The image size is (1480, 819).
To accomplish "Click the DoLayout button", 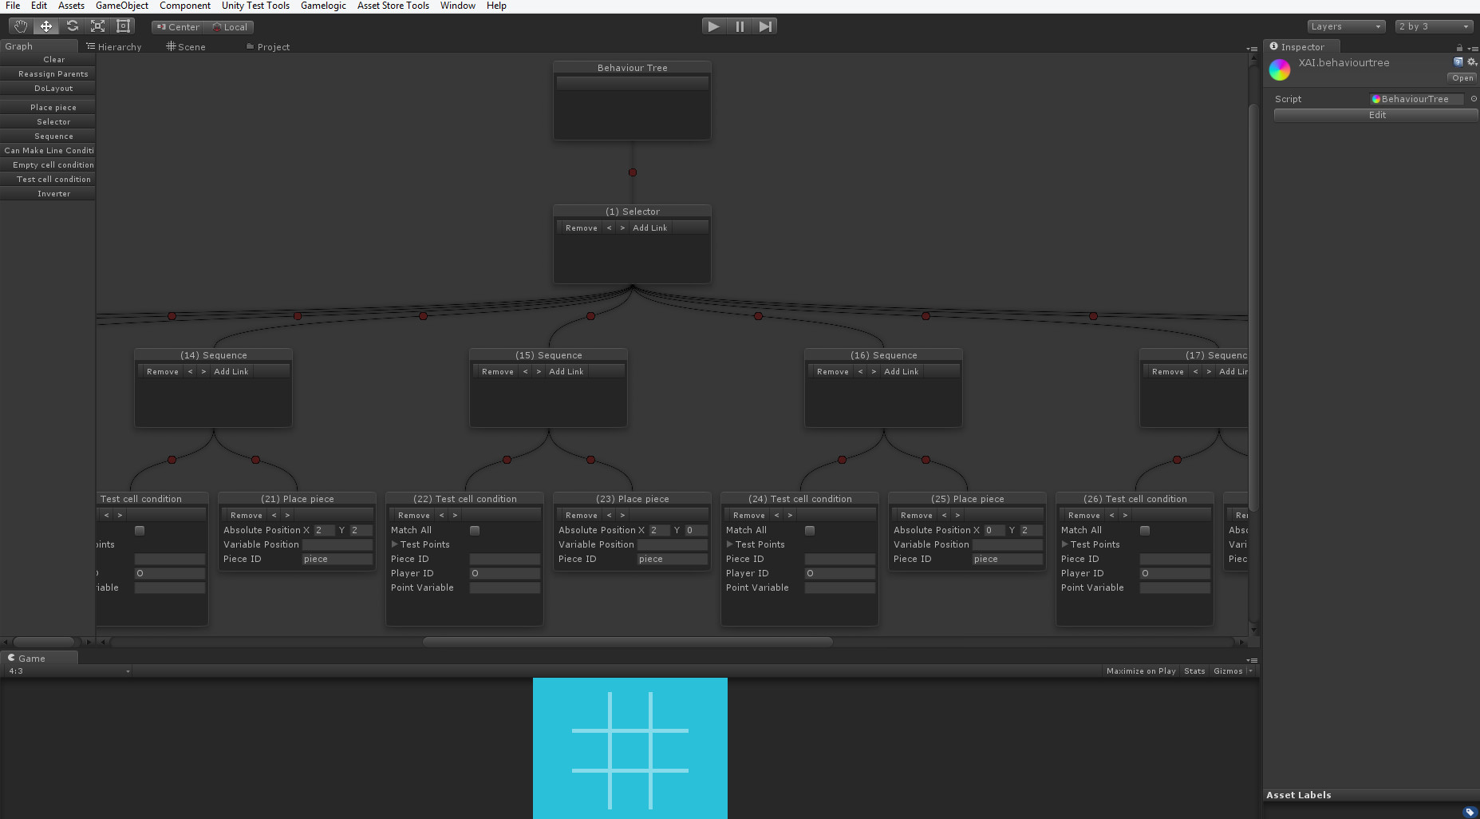I will tap(53, 89).
